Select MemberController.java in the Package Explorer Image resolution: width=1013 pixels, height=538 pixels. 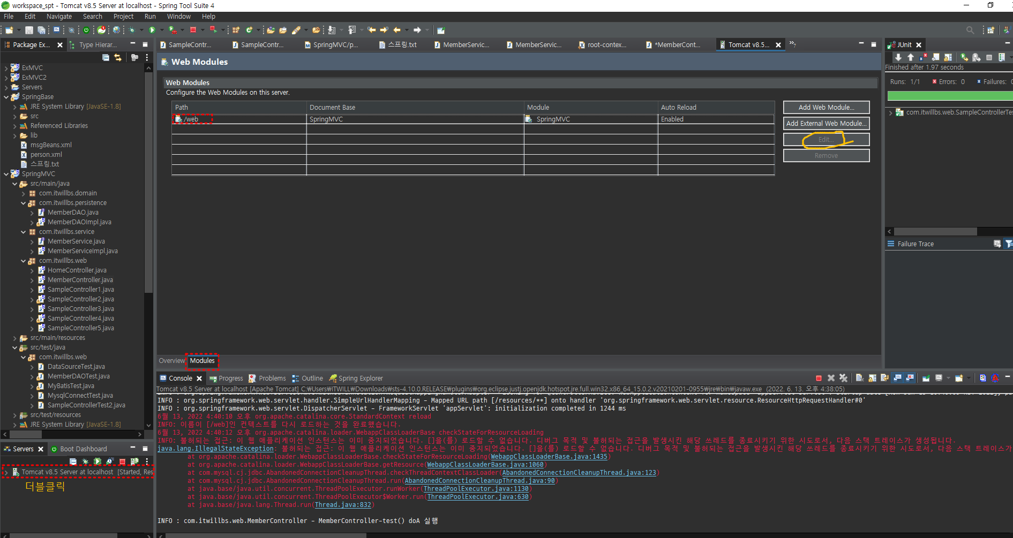(80, 280)
